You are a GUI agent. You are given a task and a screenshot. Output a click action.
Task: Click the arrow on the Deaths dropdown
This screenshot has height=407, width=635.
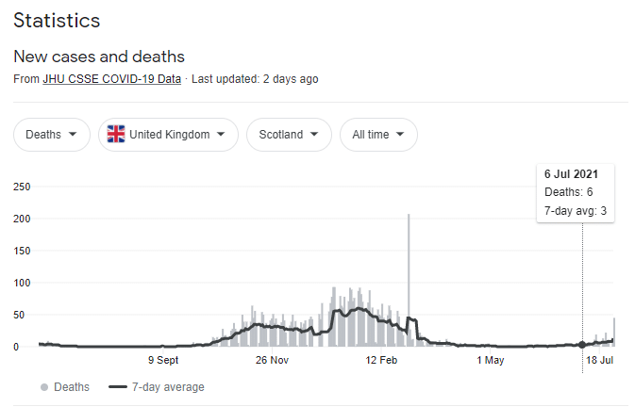(75, 135)
